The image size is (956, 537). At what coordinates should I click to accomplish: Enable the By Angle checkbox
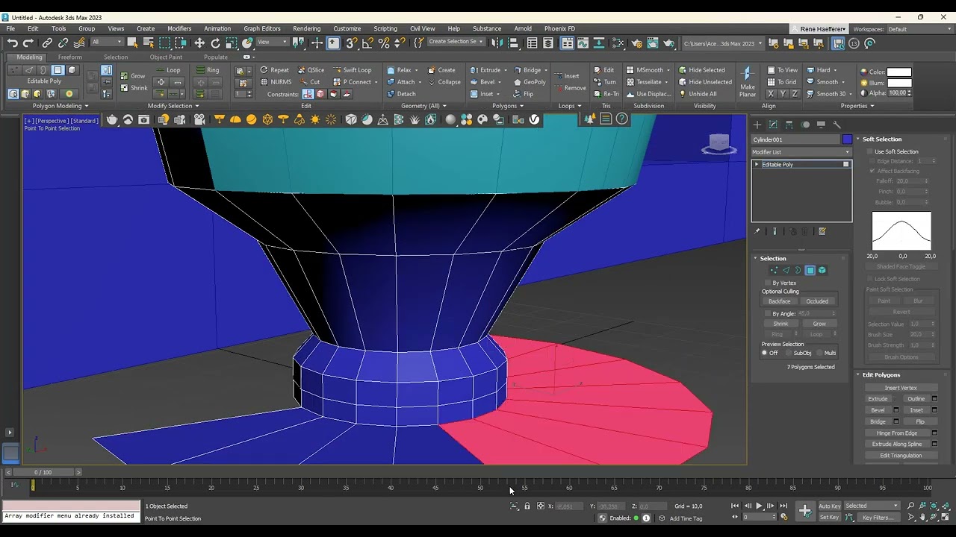pyautogui.click(x=767, y=313)
